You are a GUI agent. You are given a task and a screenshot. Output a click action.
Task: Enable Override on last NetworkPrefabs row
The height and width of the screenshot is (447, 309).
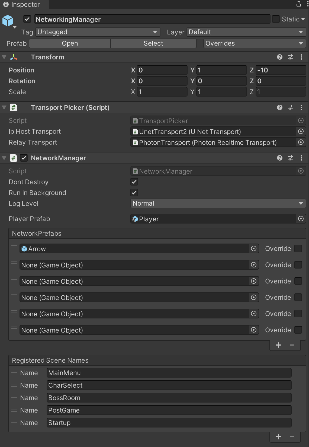tap(298, 330)
